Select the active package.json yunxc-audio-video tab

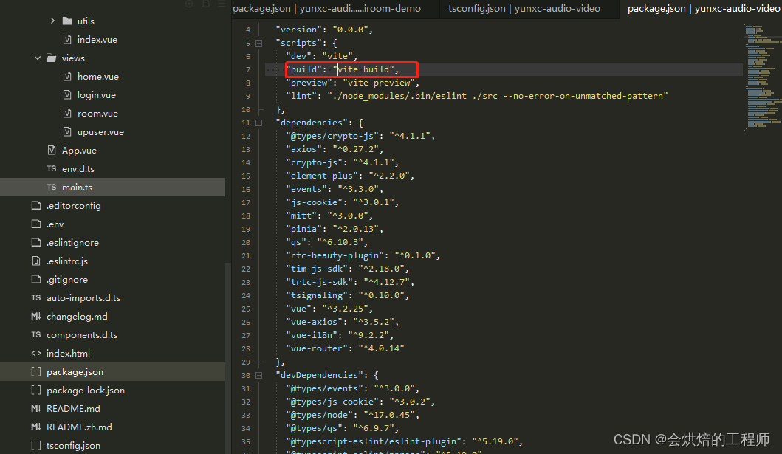pyautogui.click(x=701, y=8)
